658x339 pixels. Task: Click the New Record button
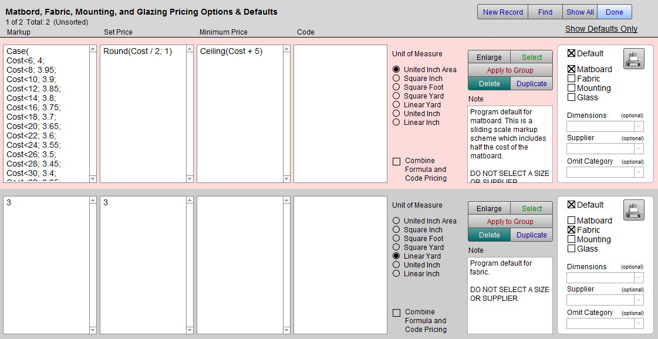(502, 12)
